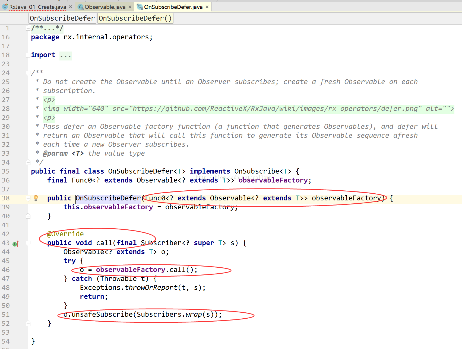
Task: Click the 'class' keyword on line 35
Action: click(94, 171)
